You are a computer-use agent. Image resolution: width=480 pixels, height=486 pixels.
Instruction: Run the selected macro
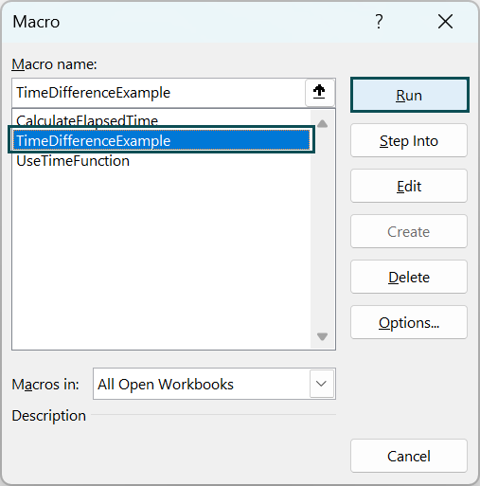[409, 95]
